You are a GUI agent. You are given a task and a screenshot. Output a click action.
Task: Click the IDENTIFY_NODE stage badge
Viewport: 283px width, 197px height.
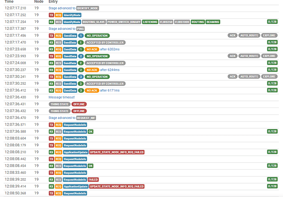pos(87,8)
